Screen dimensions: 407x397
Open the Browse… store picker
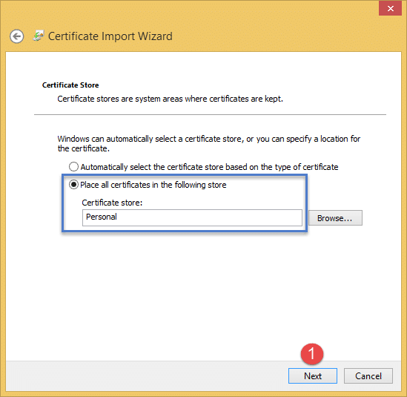point(335,217)
